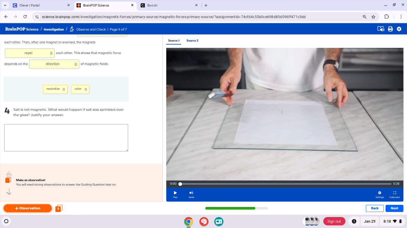407x228 pixels.
Task: Open the launcher circle on the shelf
Action: (6, 221)
